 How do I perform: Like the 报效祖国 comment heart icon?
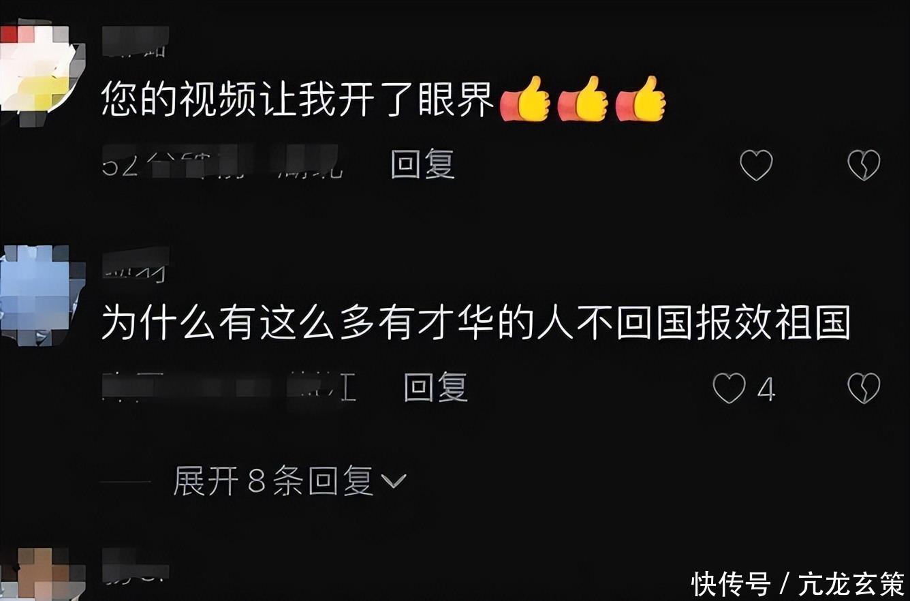coord(729,388)
